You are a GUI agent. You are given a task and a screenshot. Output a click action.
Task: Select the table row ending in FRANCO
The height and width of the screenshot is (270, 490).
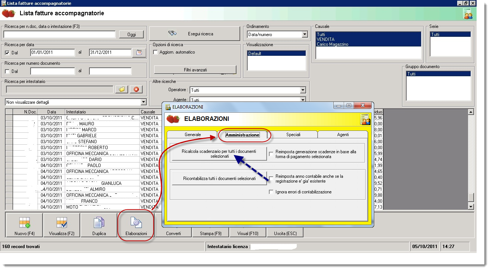[83, 201]
